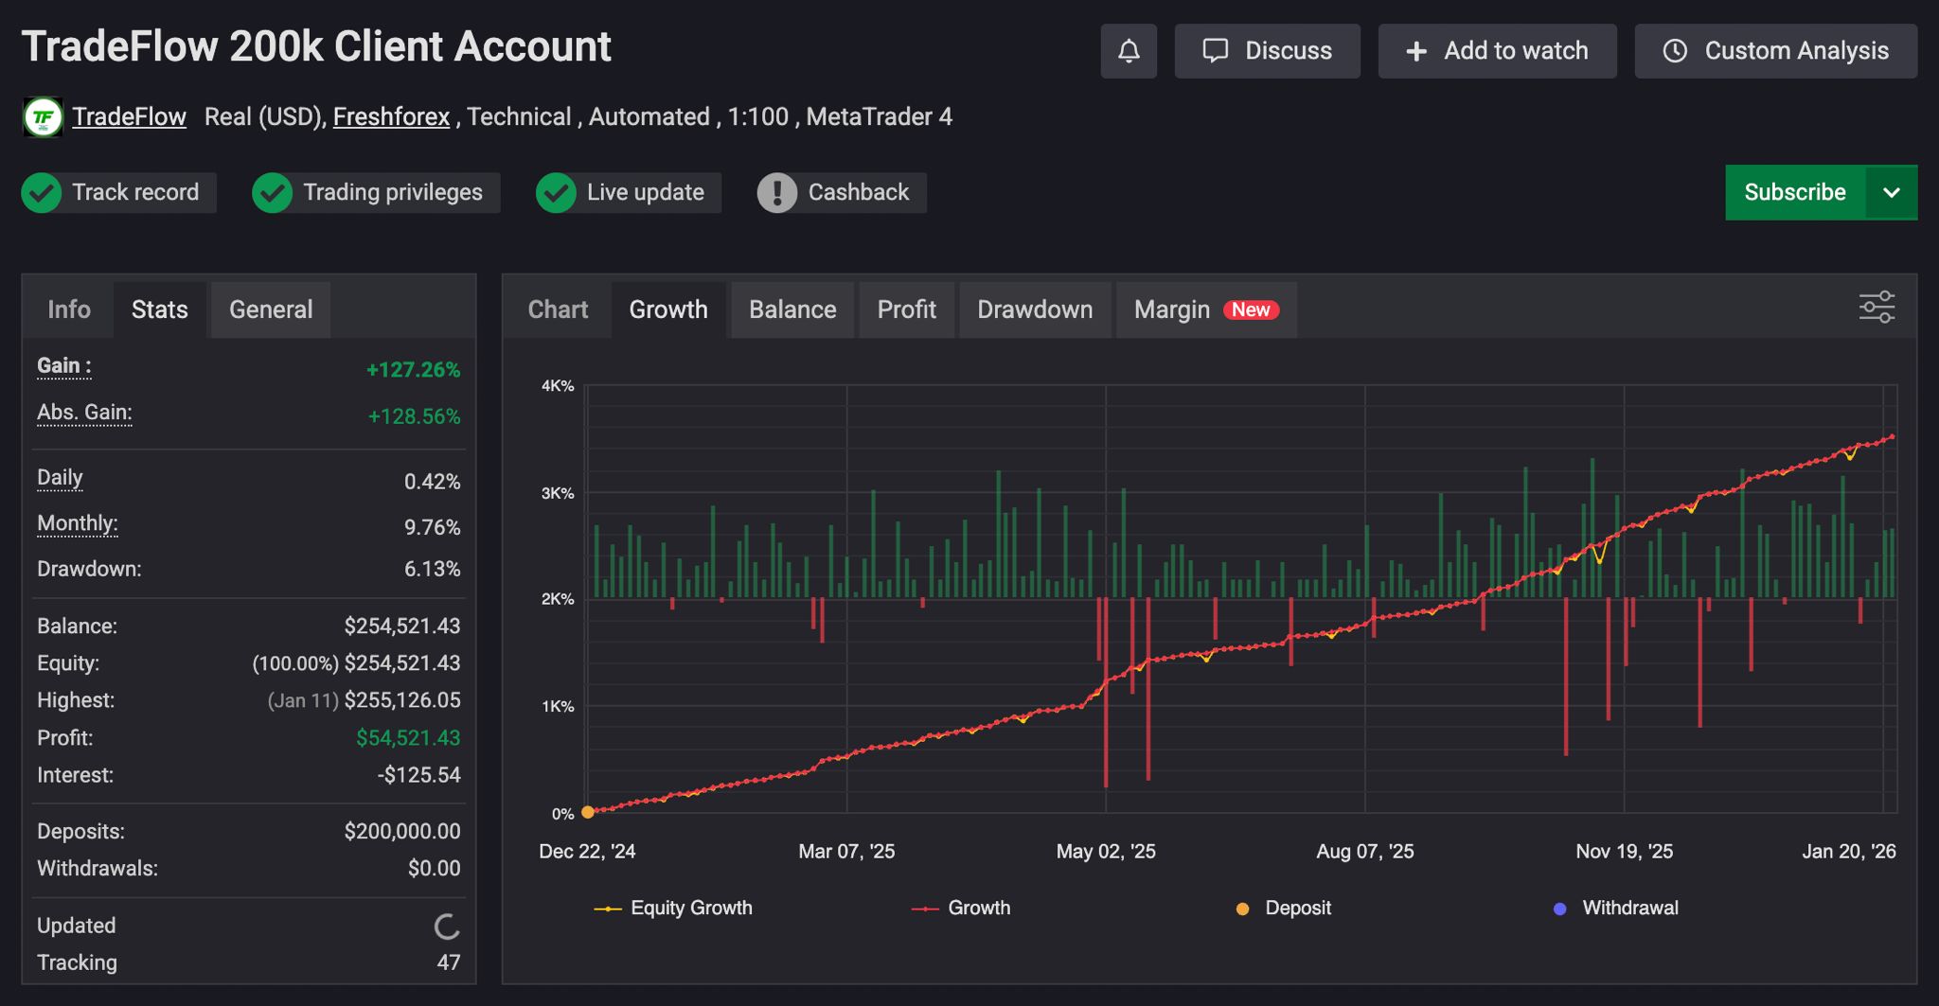Click the Live update checkmark icon

pyautogui.click(x=557, y=193)
